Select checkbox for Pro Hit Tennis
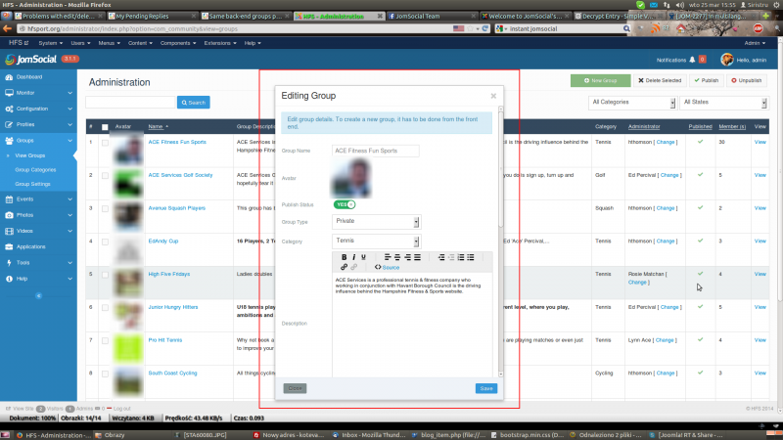Image resolution: width=783 pixels, height=440 pixels. coord(105,340)
